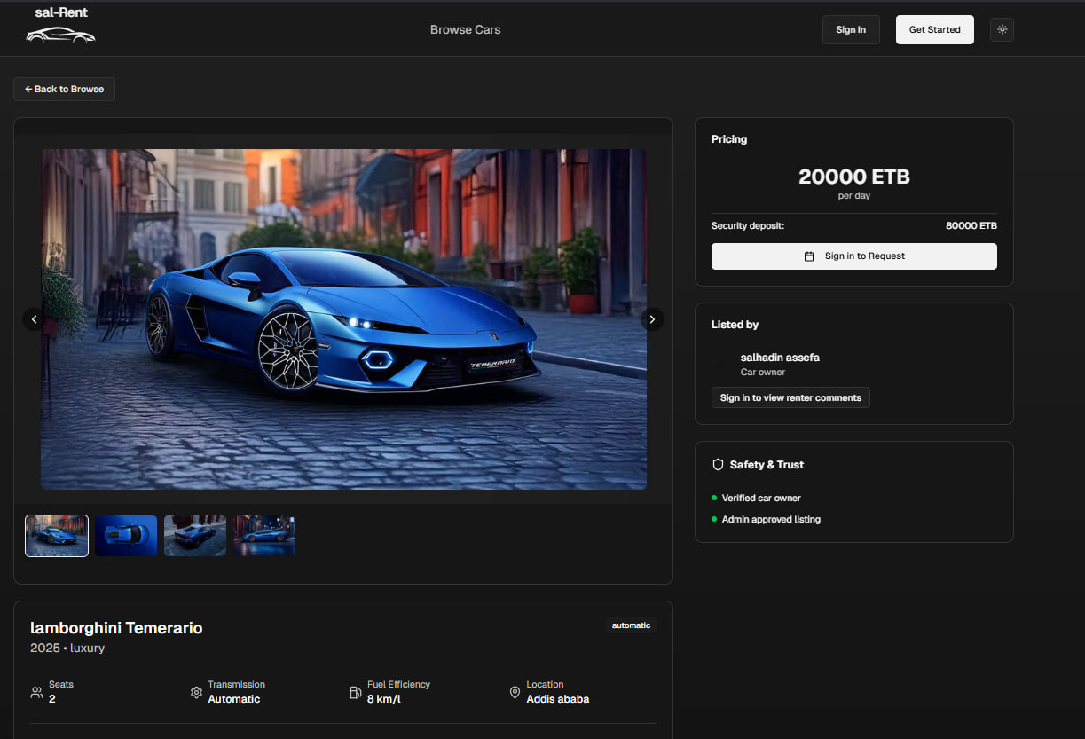Go back with Back to Browse

pos(64,89)
